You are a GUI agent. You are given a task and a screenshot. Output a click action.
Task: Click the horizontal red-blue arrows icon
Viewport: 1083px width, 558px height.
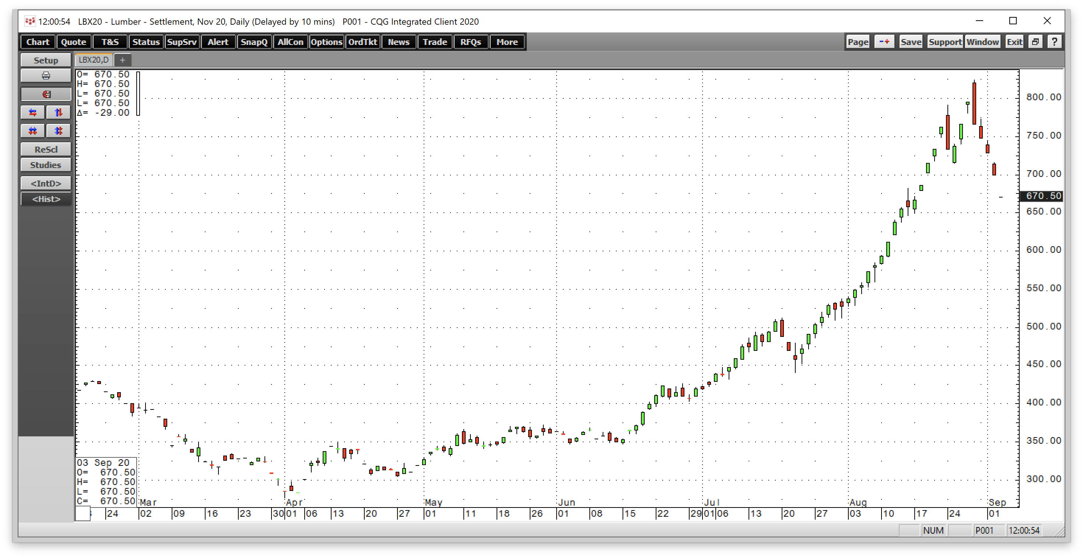click(x=32, y=112)
